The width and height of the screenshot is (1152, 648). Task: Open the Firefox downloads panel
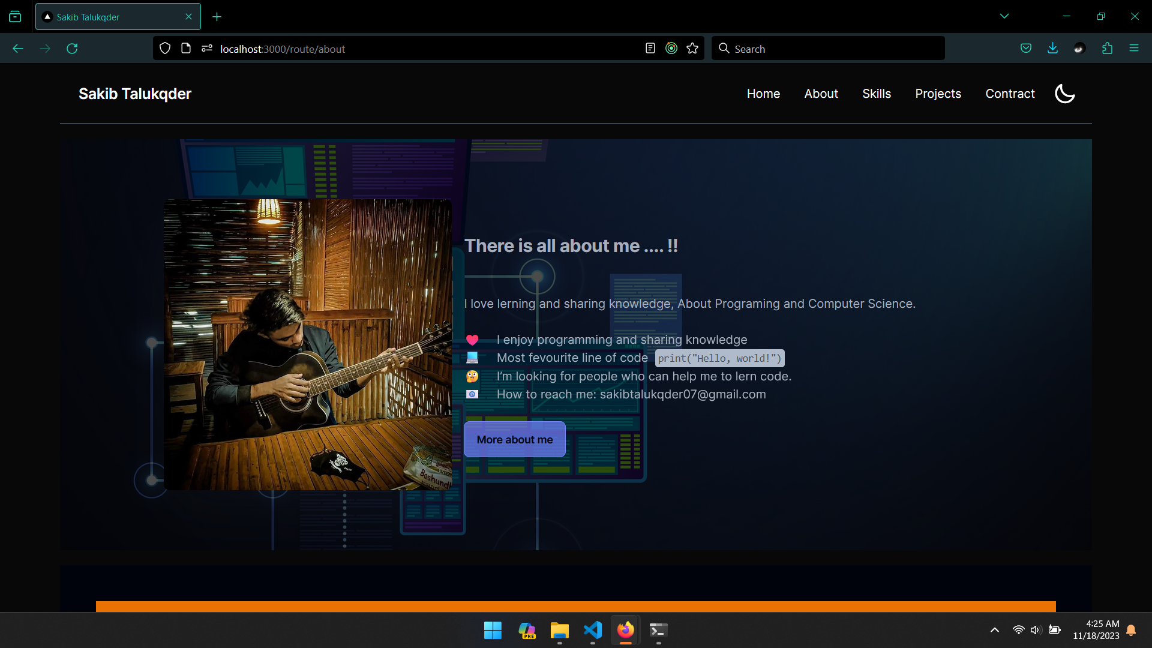coord(1052,49)
